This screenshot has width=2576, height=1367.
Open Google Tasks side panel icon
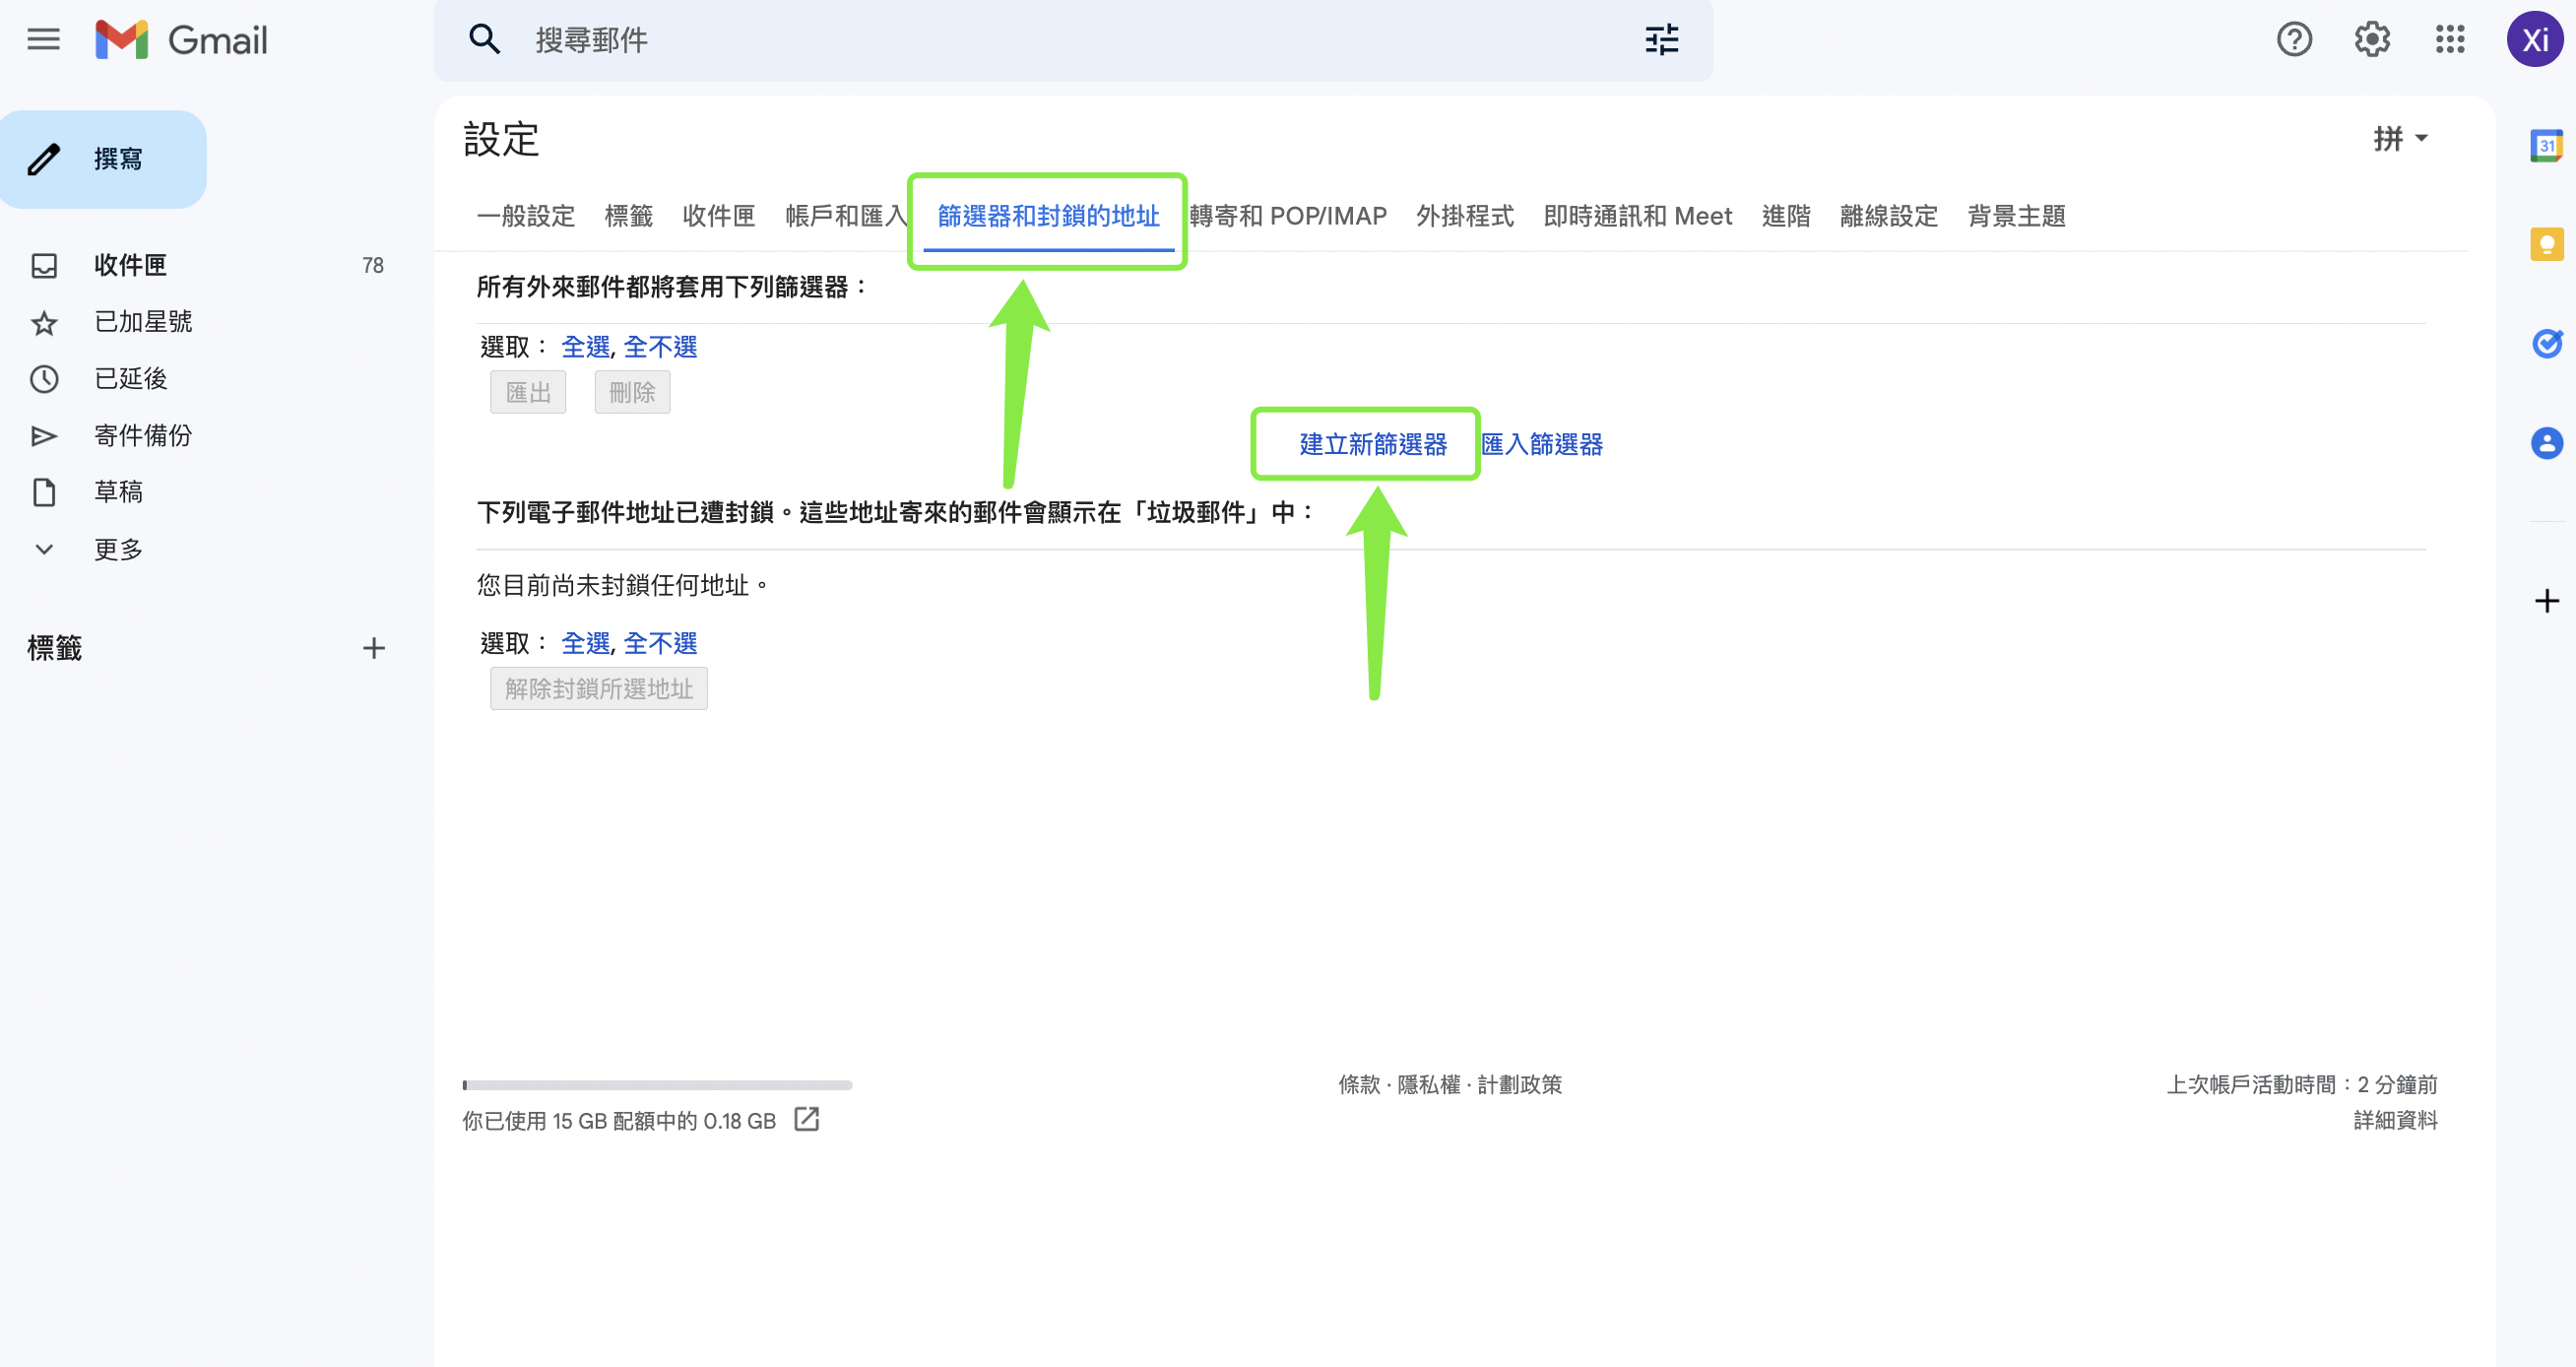[x=2546, y=344]
